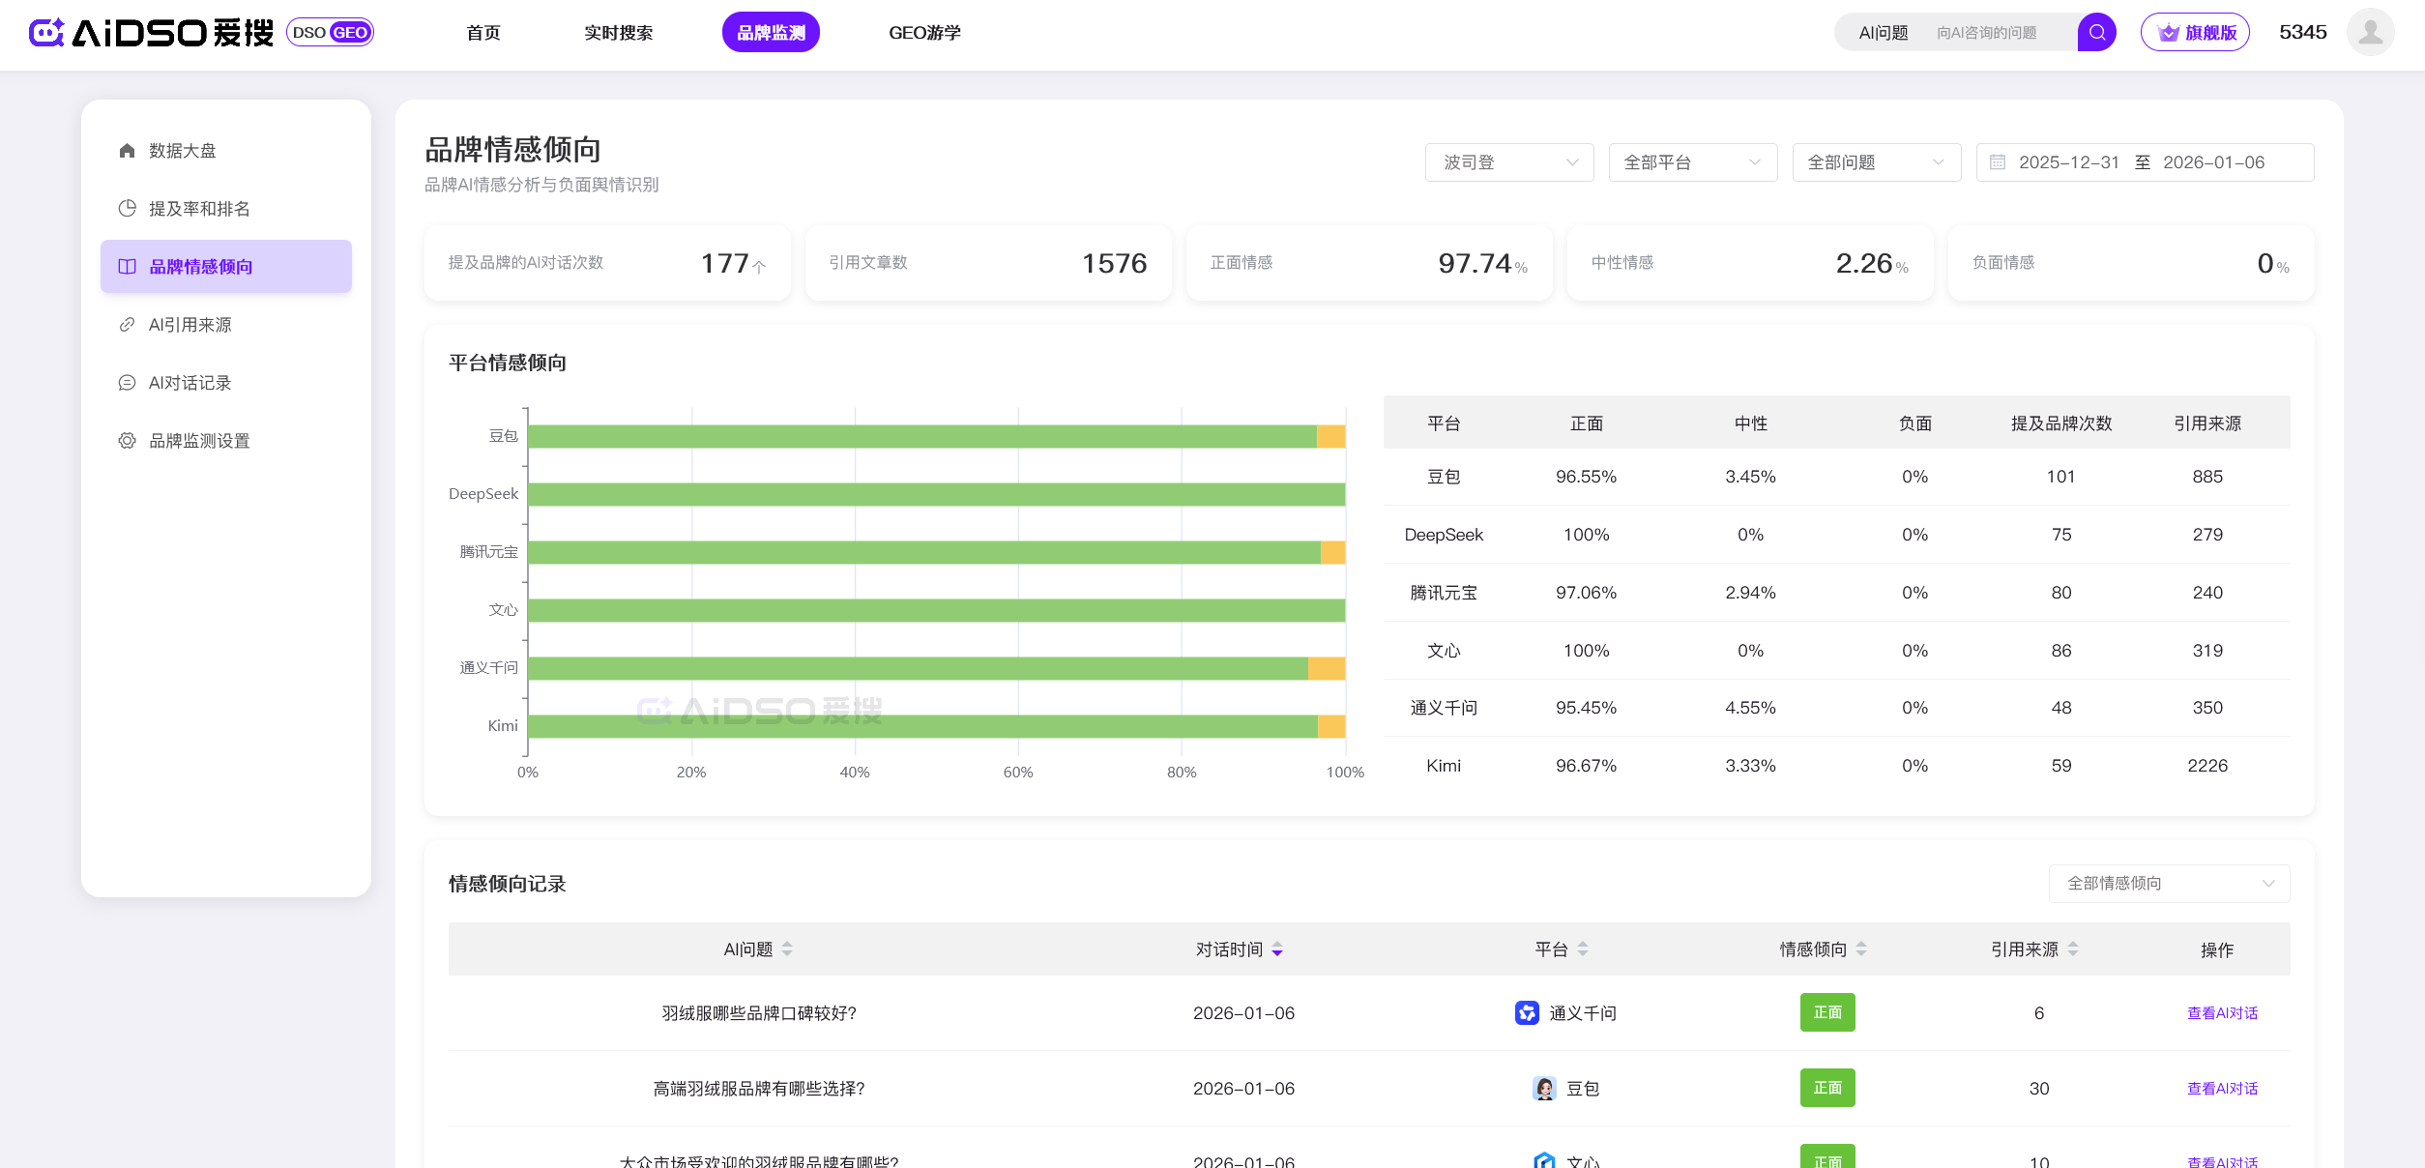Click the pie chart icon for 提及率和排名
The image size is (2425, 1168).
coord(127,209)
